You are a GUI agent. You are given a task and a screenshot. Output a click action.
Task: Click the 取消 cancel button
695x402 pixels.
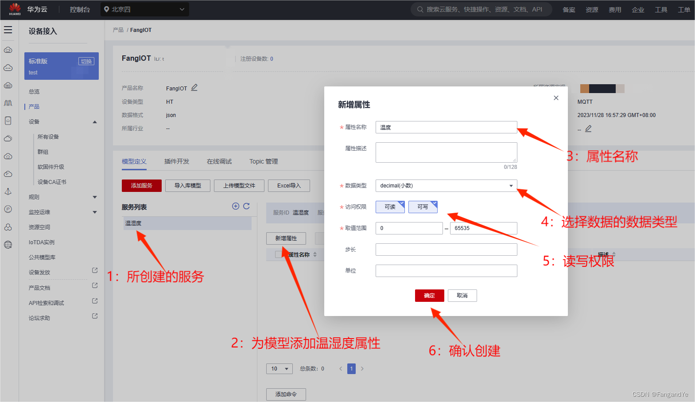click(x=462, y=296)
